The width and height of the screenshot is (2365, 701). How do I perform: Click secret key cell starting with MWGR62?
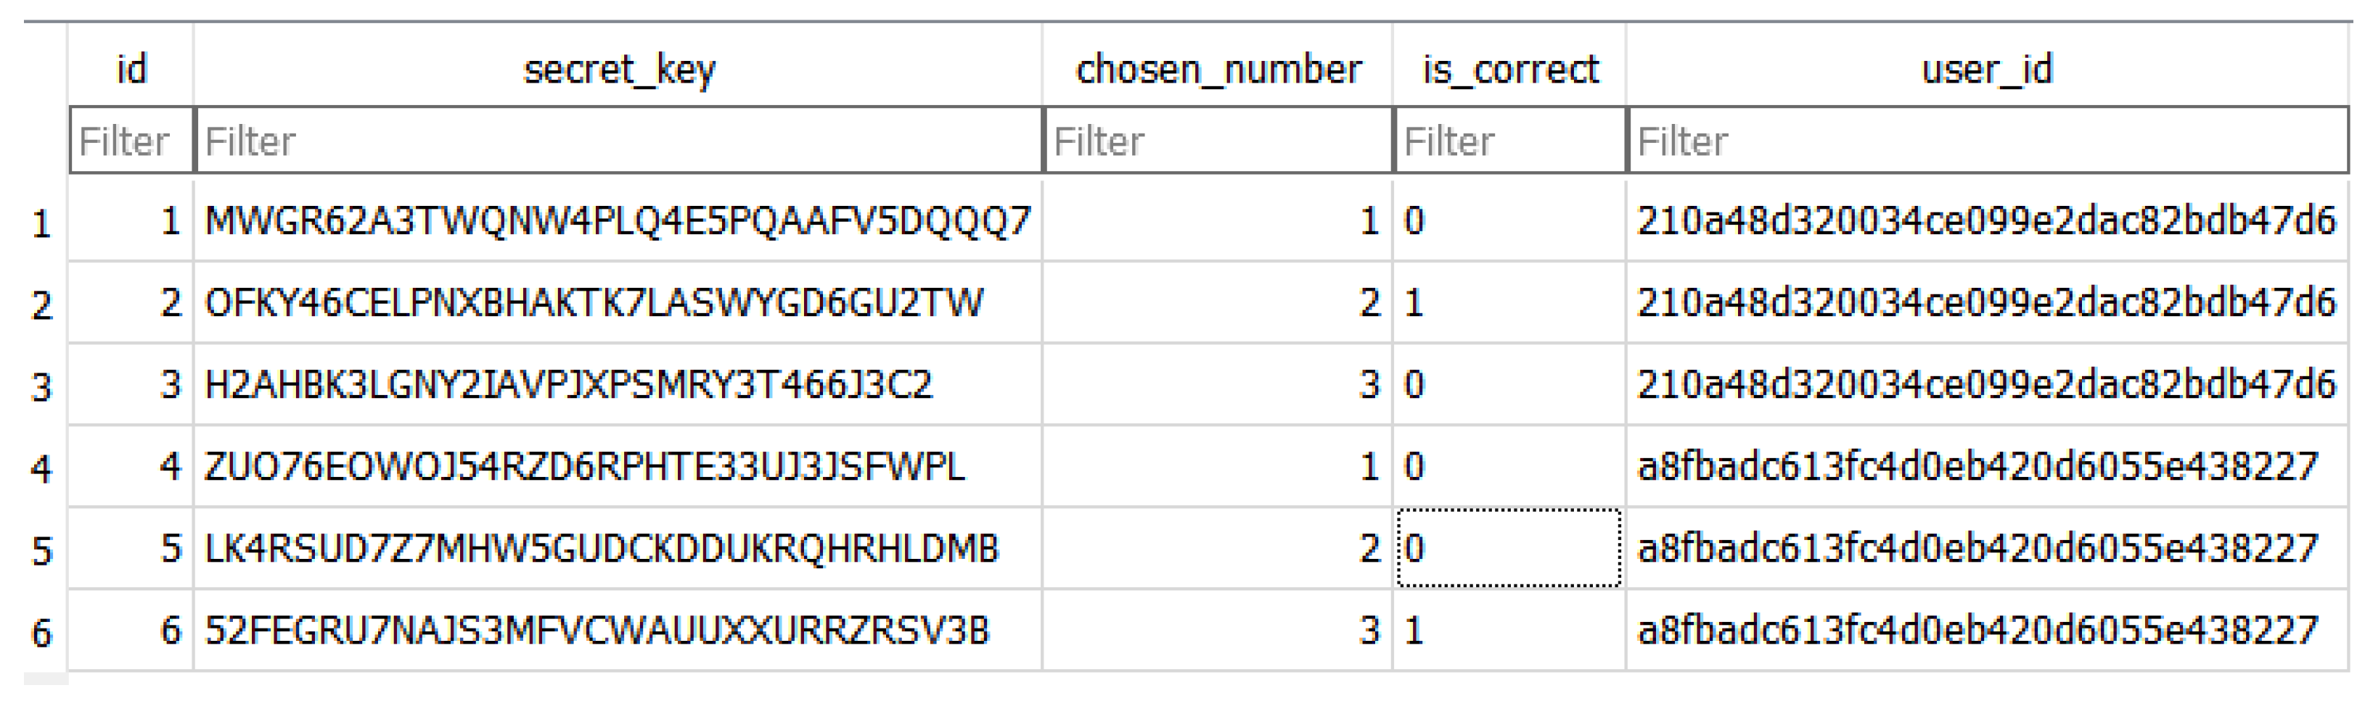coord(617,221)
